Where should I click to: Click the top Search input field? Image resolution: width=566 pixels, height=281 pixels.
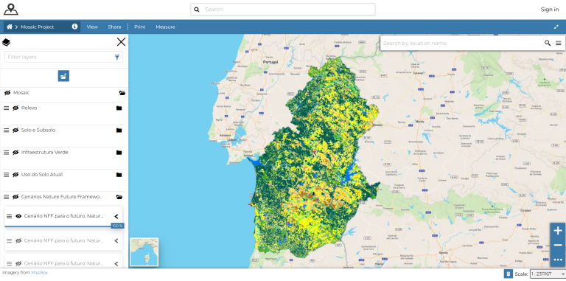283,10
